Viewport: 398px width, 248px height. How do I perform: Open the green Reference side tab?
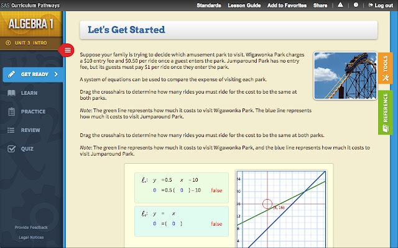386,112
